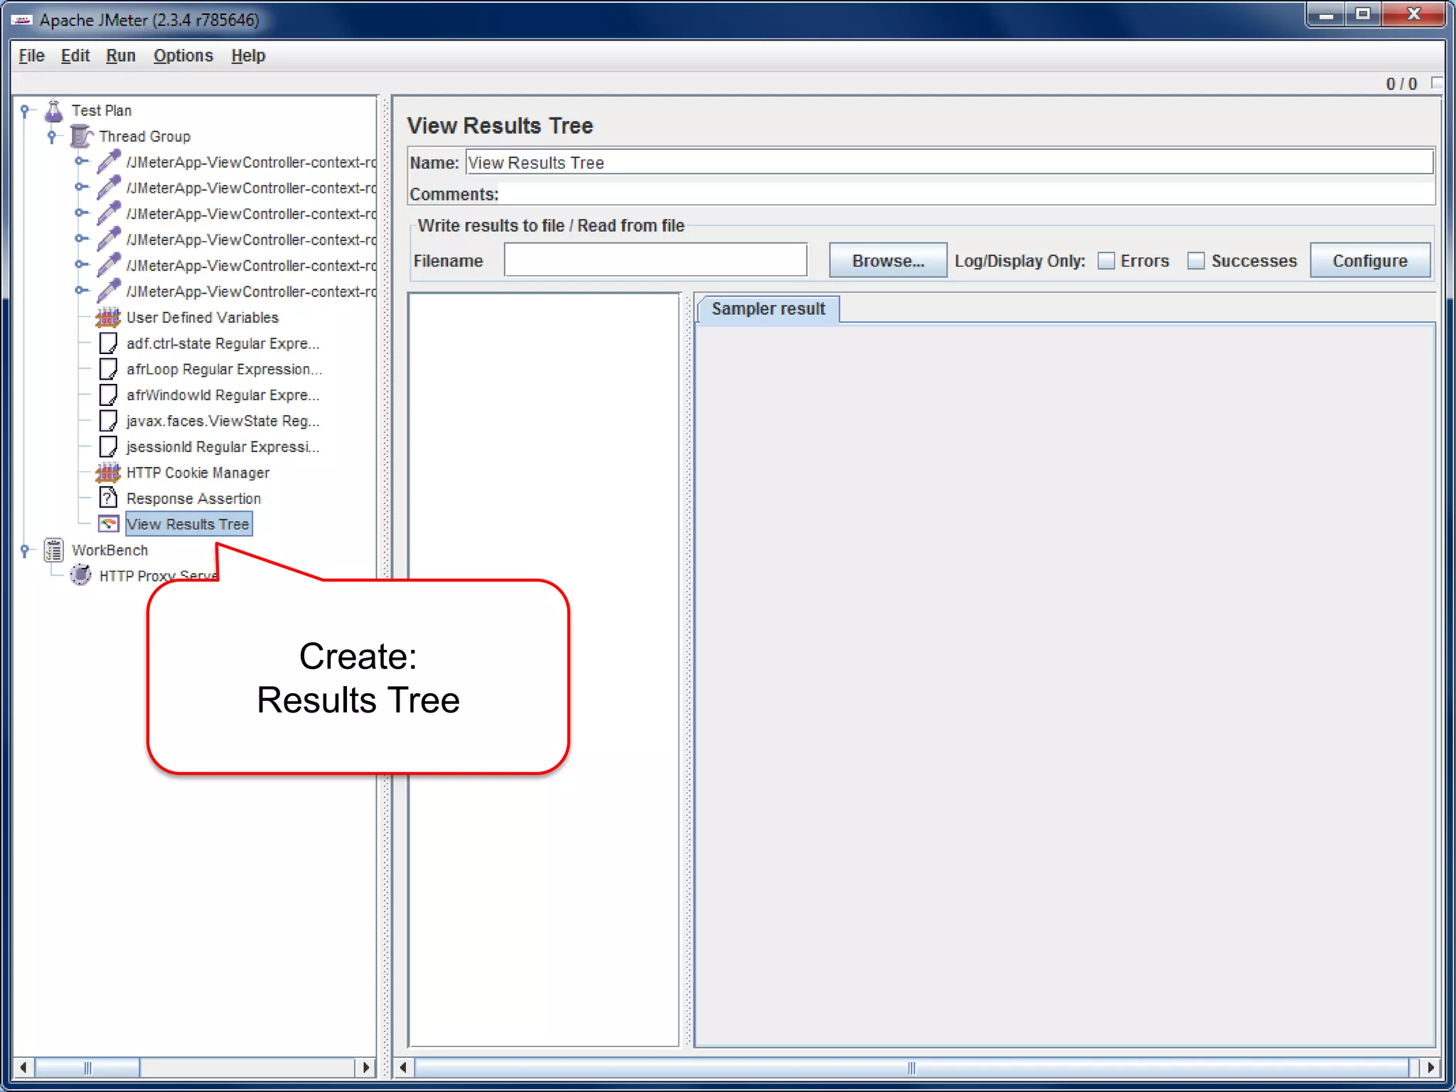
Task: Click the Browse... button
Action: click(888, 261)
